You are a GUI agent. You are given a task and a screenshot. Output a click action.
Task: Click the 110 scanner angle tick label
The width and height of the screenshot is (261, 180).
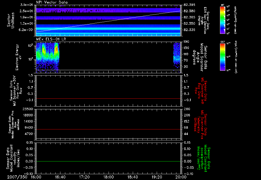point(186,54)
